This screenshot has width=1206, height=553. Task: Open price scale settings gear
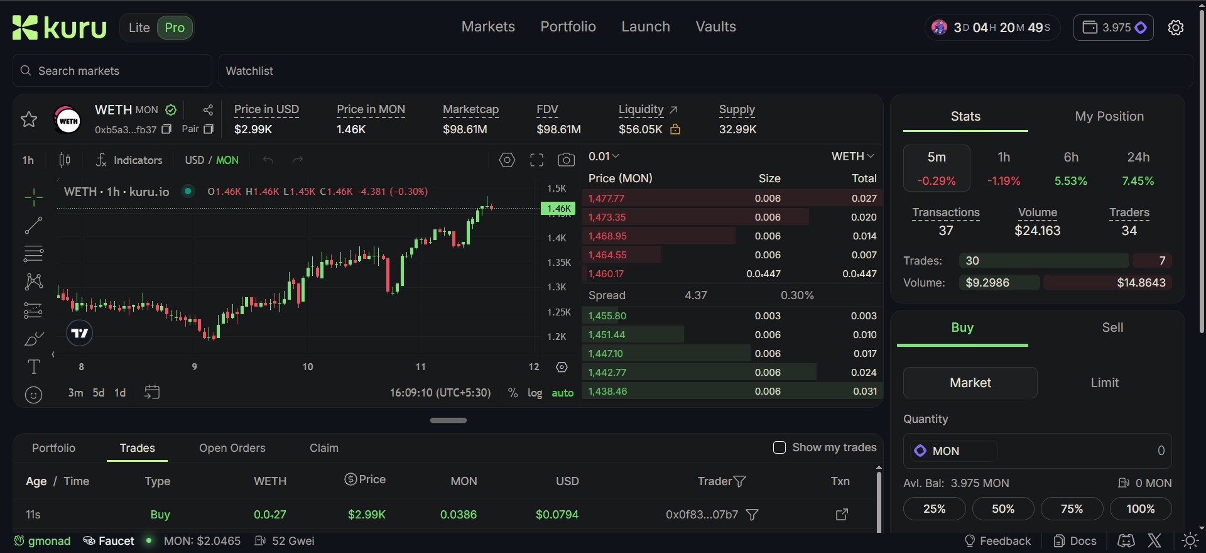tap(562, 367)
